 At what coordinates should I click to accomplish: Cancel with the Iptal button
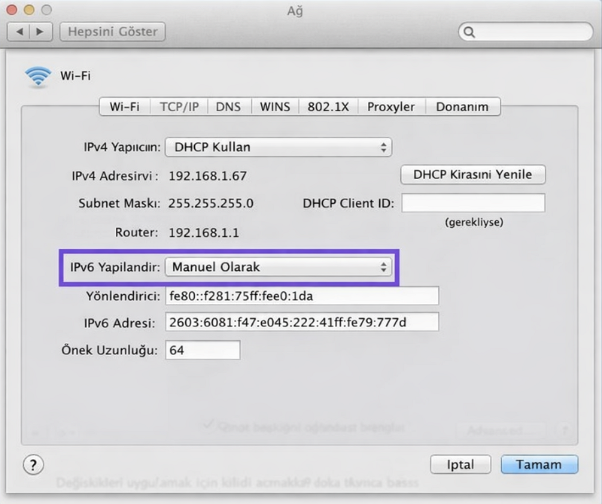click(461, 464)
